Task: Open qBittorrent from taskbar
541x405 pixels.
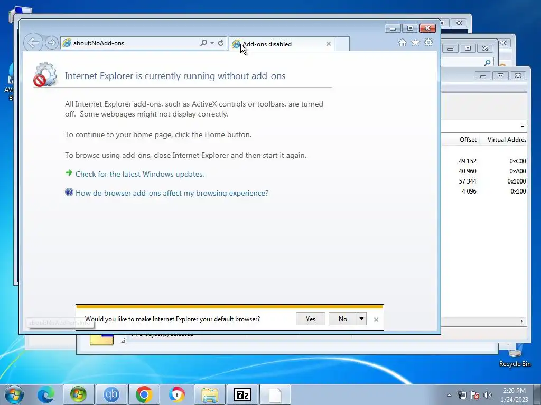Action: click(x=111, y=394)
